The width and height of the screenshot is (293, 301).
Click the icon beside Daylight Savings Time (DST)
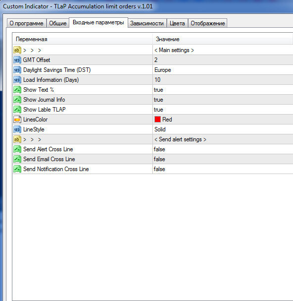click(17, 70)
